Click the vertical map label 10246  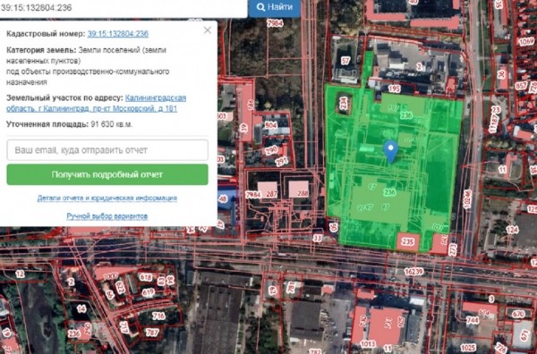tap(467, 199)
